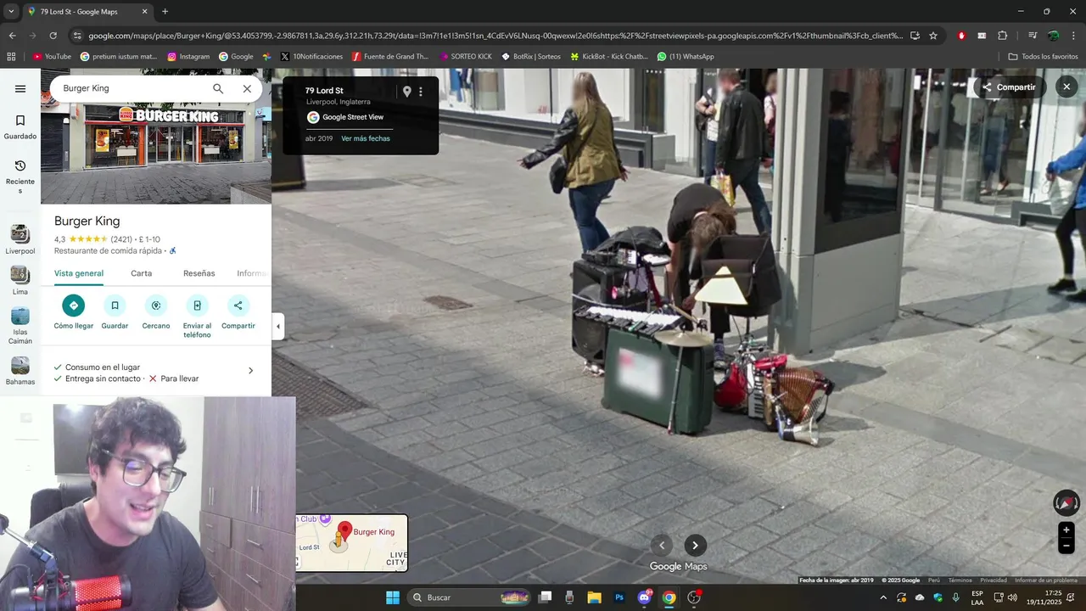Open Todos los favoritos folder
The width and height of the screenshot is (1086, 611).
pos(1043,57)
